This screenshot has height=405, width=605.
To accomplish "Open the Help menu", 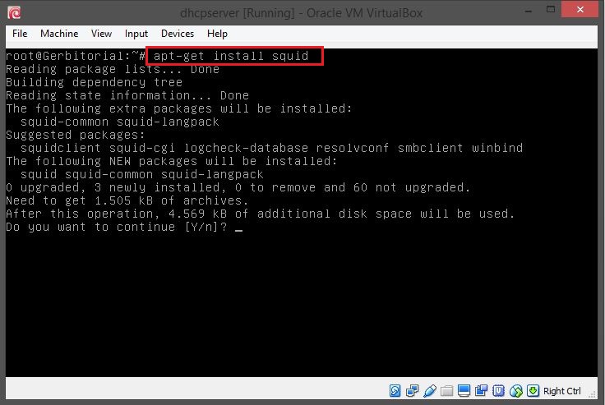I will 217,34.
